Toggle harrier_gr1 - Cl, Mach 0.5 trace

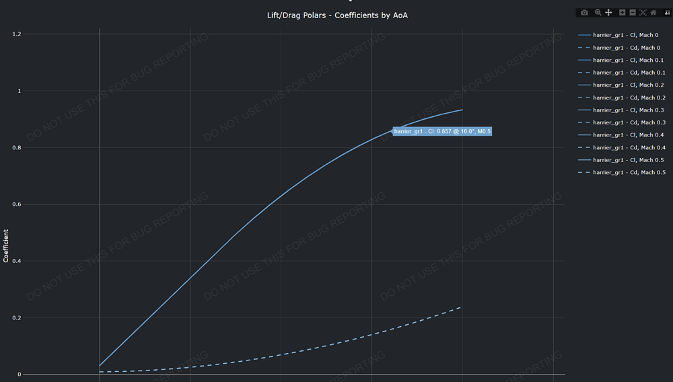621,160
